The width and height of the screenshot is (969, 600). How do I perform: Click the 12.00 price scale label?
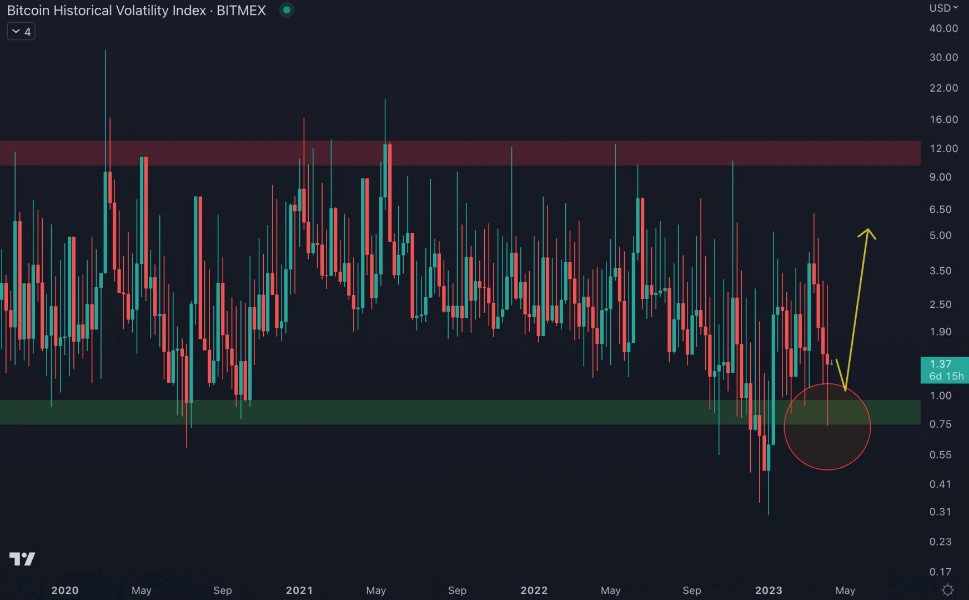[943, 148]
